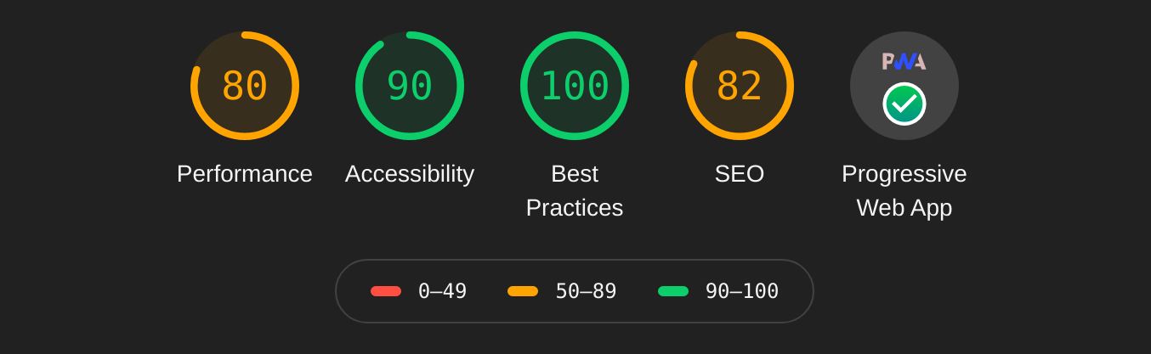Open the Progressive Web App label
This screenshot has width=1151, height=354.
tap(904, 191)
